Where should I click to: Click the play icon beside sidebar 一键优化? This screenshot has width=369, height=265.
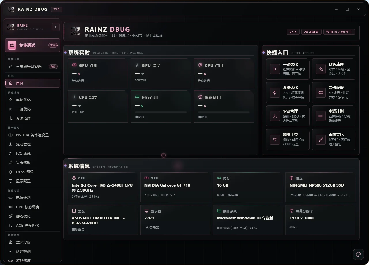(x=11, y=109)
